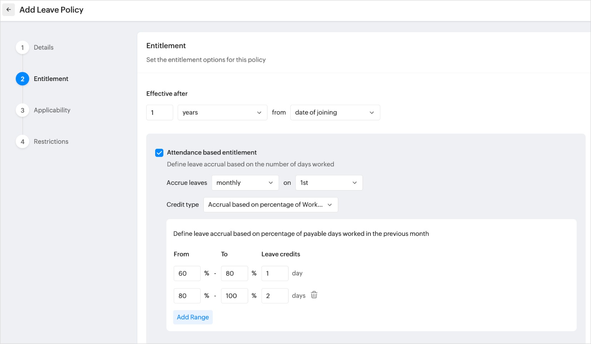Viewport: 591px width, 344px height.
Task: Open the monthly accrual frequency dropdown
Action: [x=245, y=183]
